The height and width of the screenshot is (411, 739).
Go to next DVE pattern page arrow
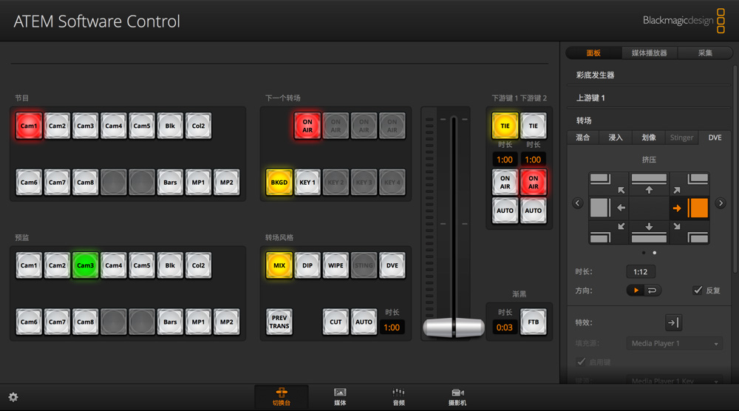[721, 203]
